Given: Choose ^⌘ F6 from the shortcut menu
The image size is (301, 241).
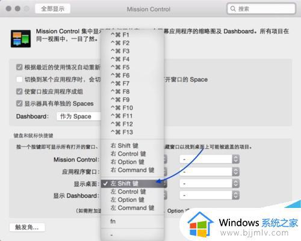Looking at the screenshot, I should tap(132, 75).
